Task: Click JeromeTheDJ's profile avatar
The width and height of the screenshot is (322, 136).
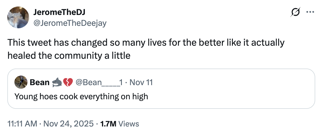Action: (18, 18)
